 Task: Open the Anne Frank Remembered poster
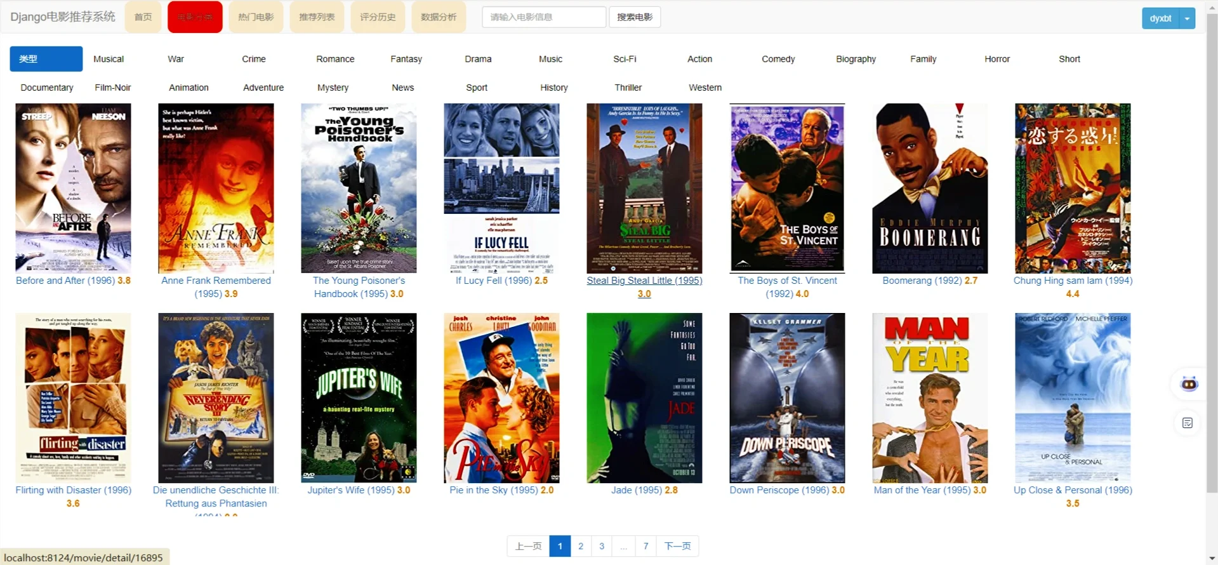click(x=216, y=189)
